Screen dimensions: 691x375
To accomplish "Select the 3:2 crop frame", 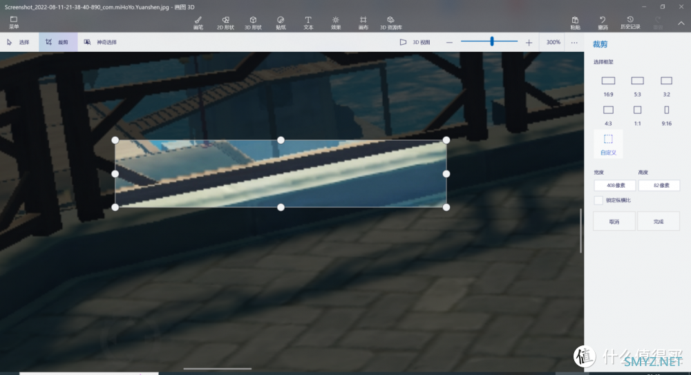I will 666,86.
